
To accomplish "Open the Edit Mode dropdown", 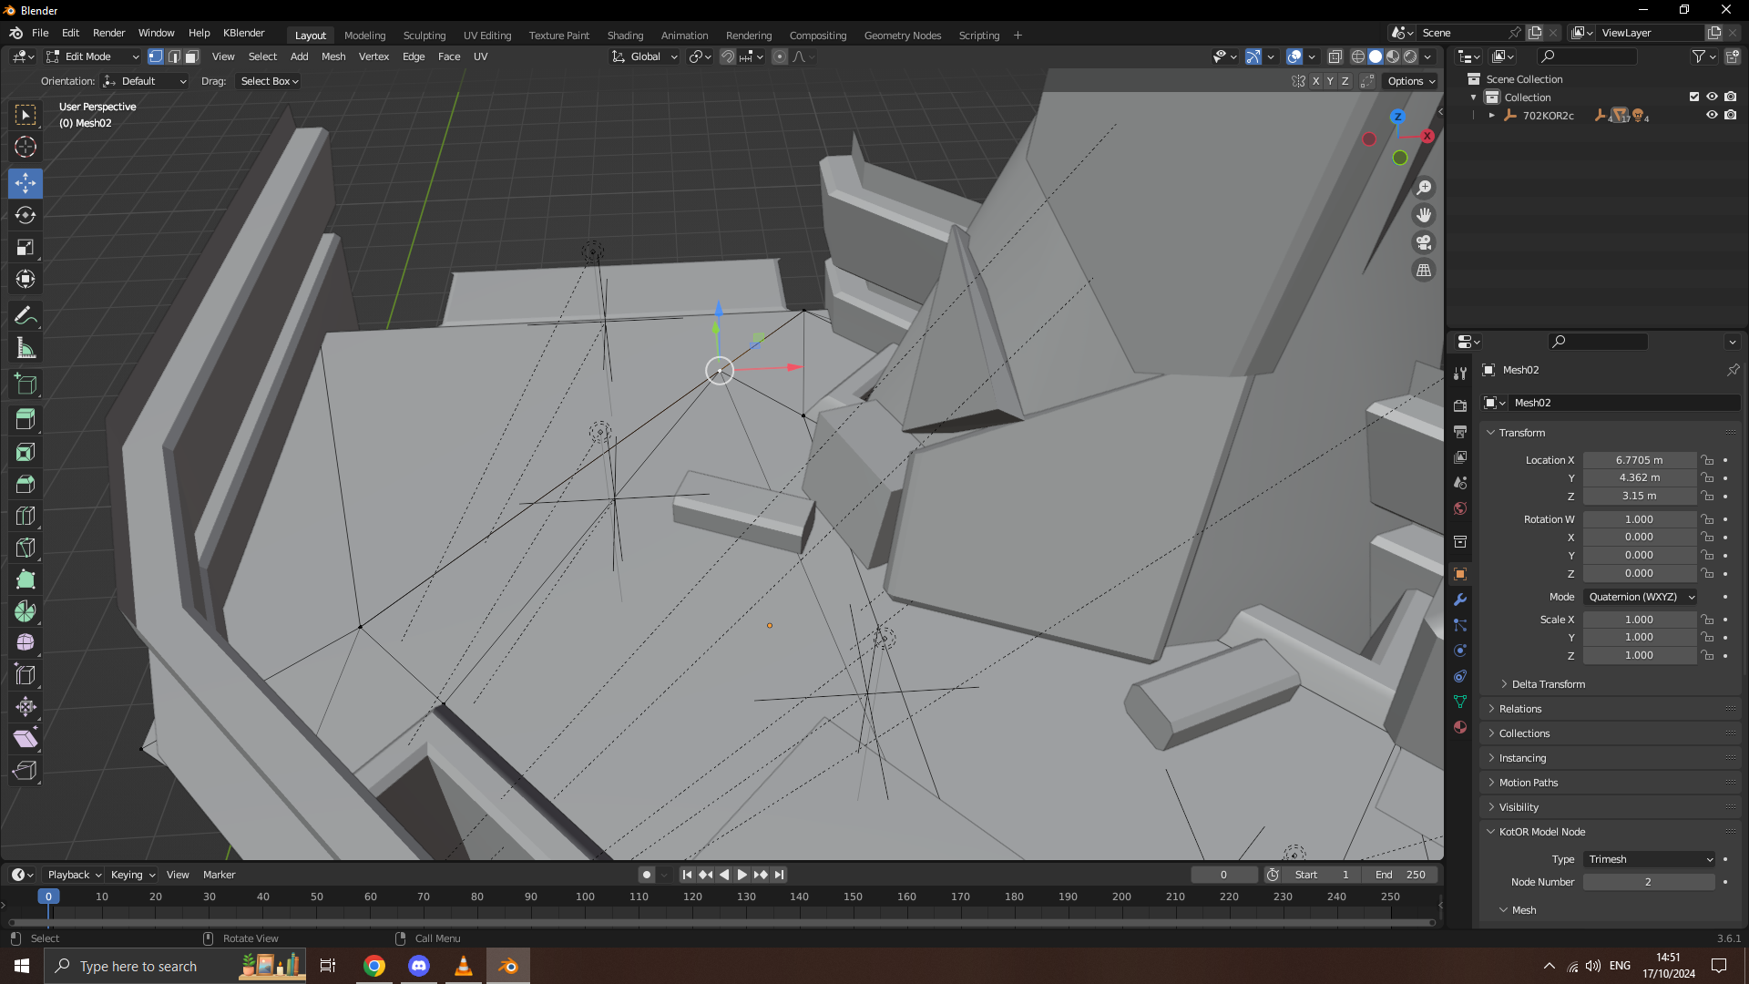I will point(93,56).
